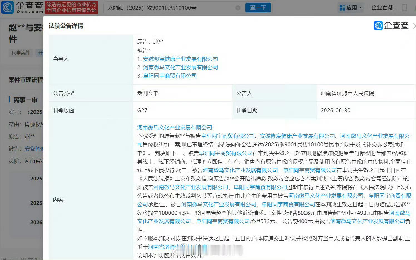The height and width of the screenshot is (260, 416).
Task: Click the 民事一审 section heading in the background page
Action: pos(25,100)
